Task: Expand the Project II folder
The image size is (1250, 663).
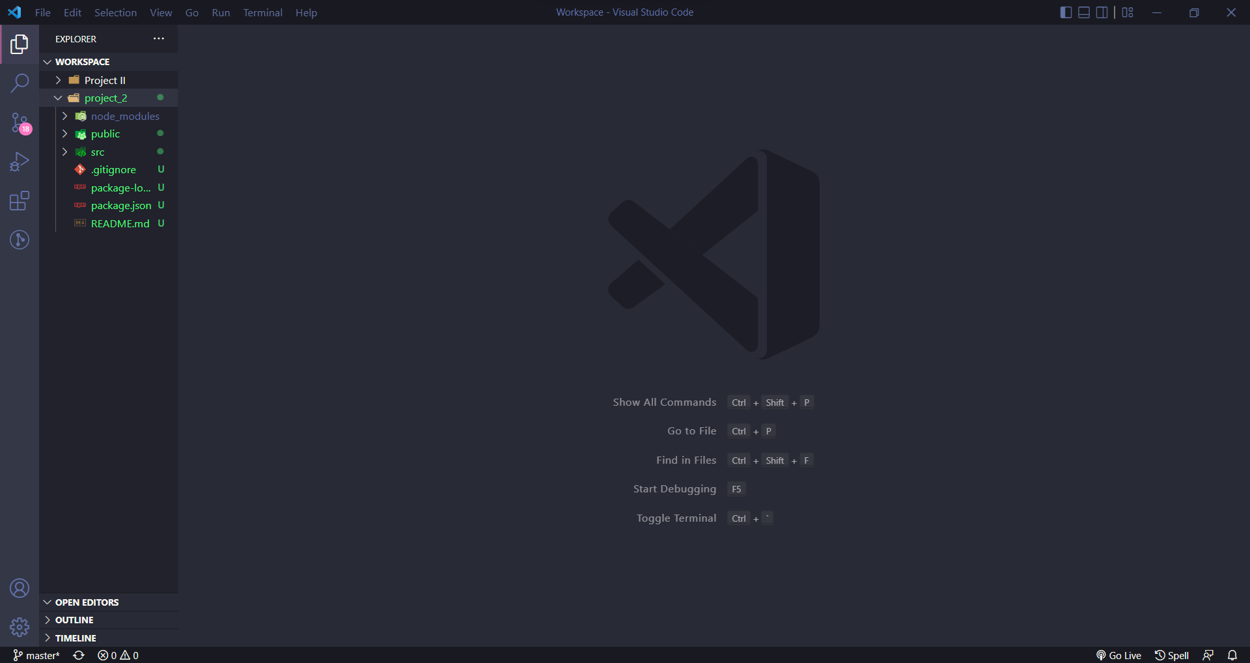Action: [x=108, y=80]
